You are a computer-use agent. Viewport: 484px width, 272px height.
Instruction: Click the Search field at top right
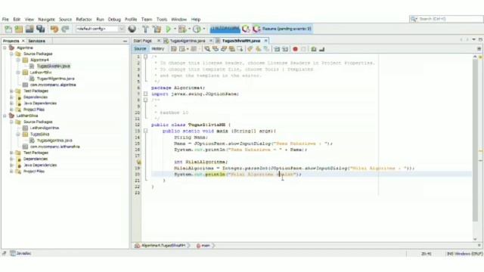point(446,19)
